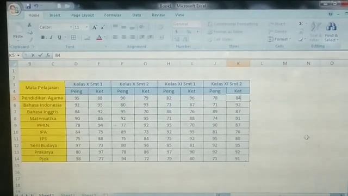
Task: Click the Paste button
Action: (18, 32)
